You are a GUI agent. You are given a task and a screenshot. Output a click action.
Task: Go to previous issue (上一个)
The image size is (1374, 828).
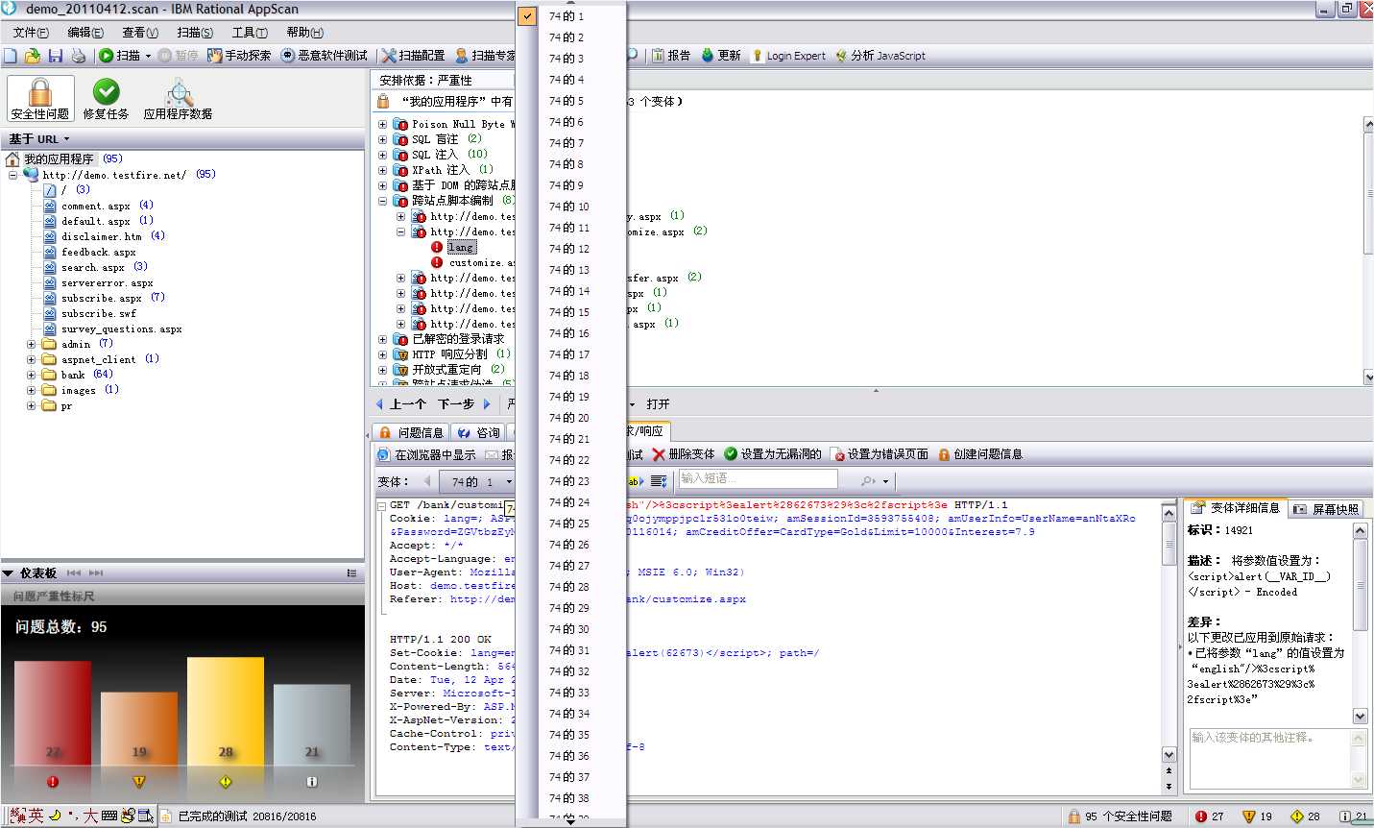click(400, 404)
